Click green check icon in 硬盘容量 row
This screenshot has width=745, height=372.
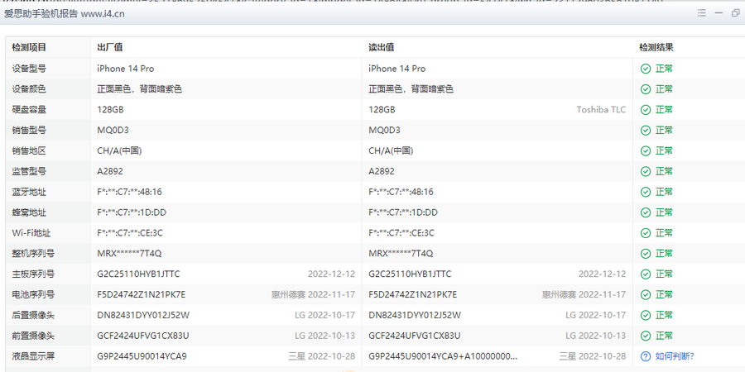click(x=645, y=110)
